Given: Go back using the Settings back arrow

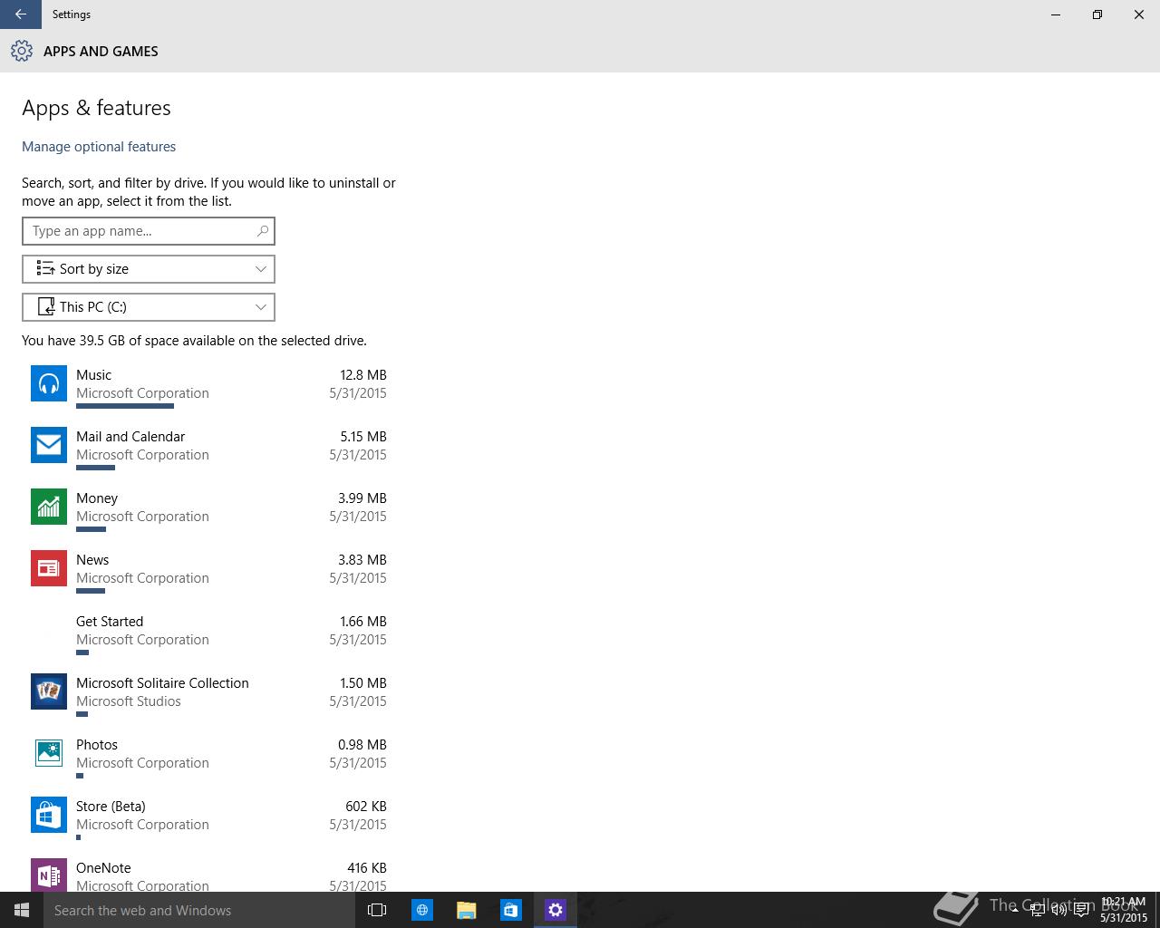Looking at the screenshot, I should pos(20,14).
